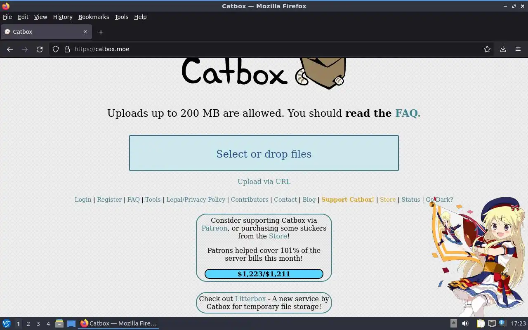
Task: Bookmark this page with the star icon
Action: coord(487,49)
